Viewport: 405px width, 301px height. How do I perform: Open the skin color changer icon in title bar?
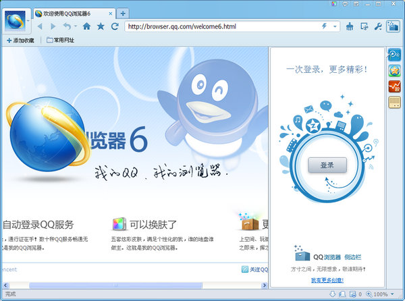[x=334, y=3]
